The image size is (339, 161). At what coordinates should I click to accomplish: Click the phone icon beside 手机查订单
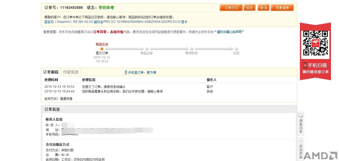[126, 72]
